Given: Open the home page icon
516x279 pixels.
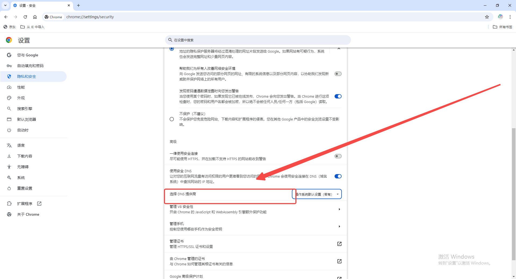Looking at the screenshot, I should coord(35,17).
